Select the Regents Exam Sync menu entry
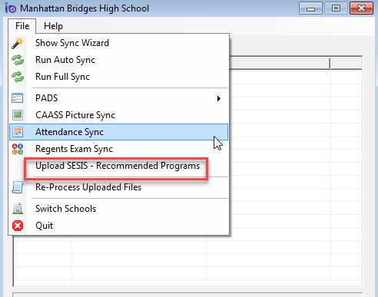The width and height of the screenshot is (378, 297). pos(118,149)
